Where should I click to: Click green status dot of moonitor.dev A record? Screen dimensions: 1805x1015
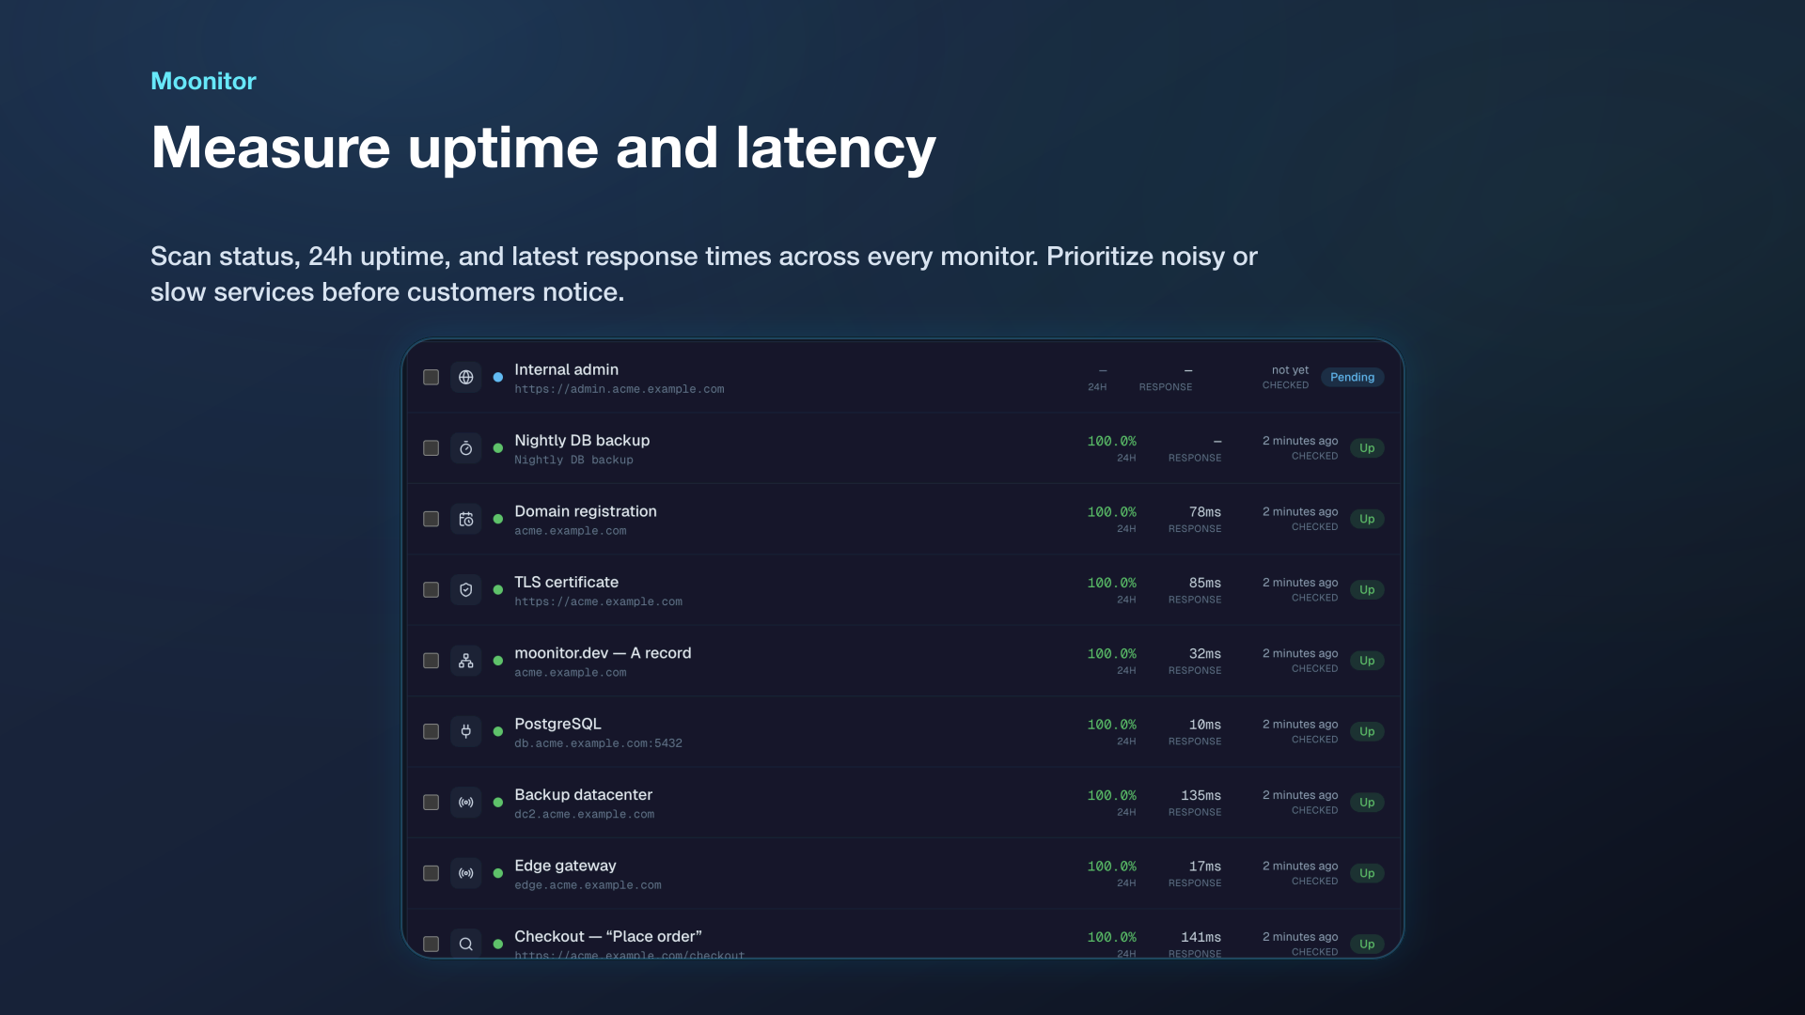[x=498, y=661]
